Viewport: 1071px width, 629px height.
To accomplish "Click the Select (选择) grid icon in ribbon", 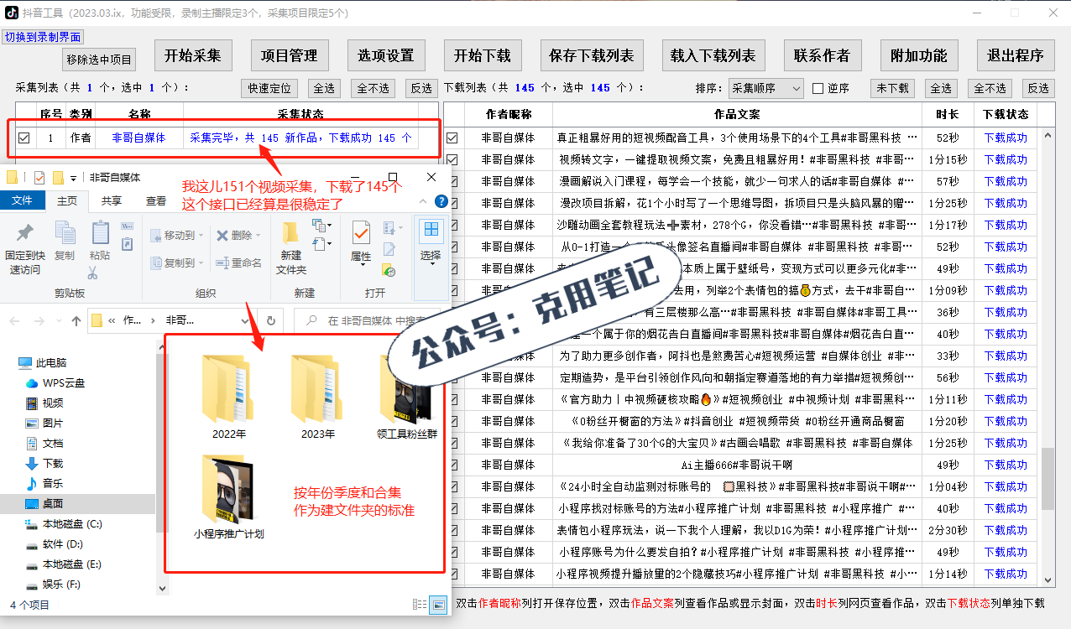I will coord(431,231).
